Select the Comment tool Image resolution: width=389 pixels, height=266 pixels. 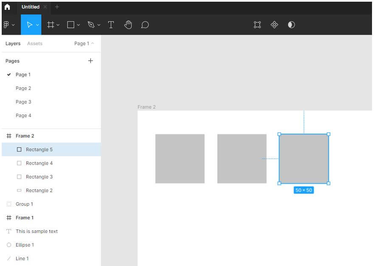[x=145, y=25]
